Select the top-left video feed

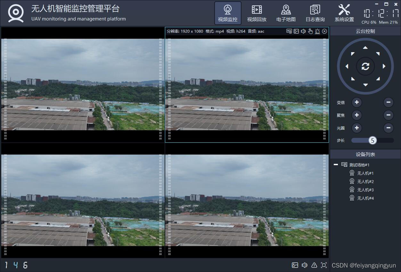pyautogui.click(x=83, y=84)
